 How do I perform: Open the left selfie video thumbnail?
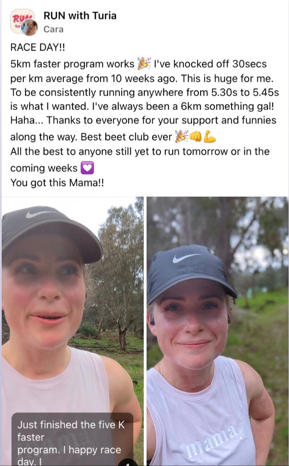pyautogui.click(x=72, y=331)
